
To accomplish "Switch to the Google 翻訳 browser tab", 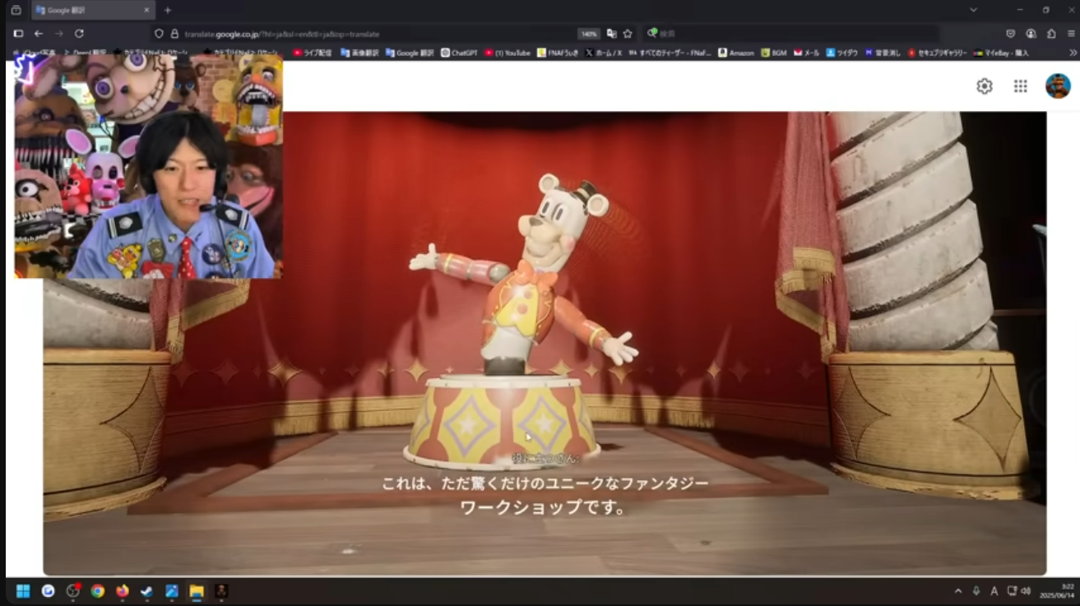I will pos(92,10).
